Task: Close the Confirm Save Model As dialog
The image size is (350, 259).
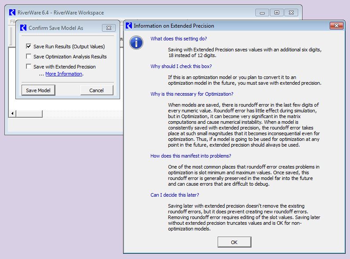Action: (x=109, y=28)
